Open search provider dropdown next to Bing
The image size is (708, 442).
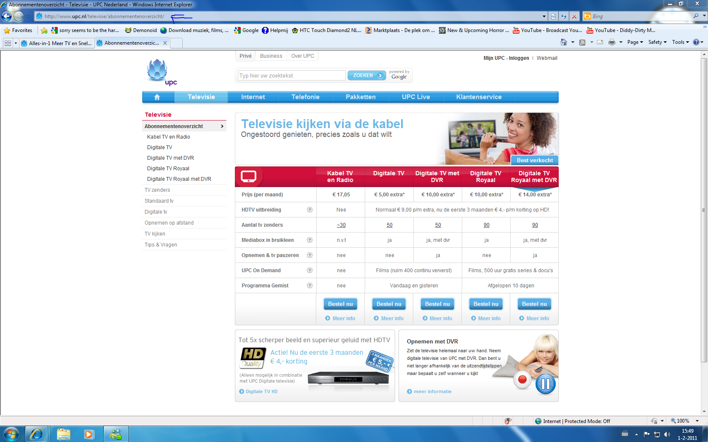tap(704, 16)
